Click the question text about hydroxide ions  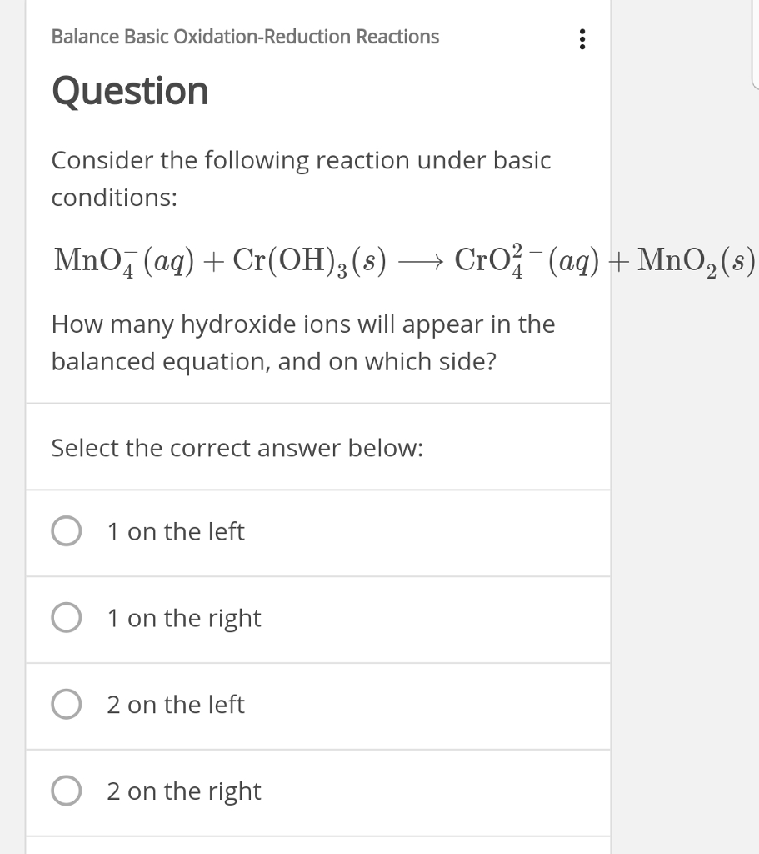(x=302, y=342)
